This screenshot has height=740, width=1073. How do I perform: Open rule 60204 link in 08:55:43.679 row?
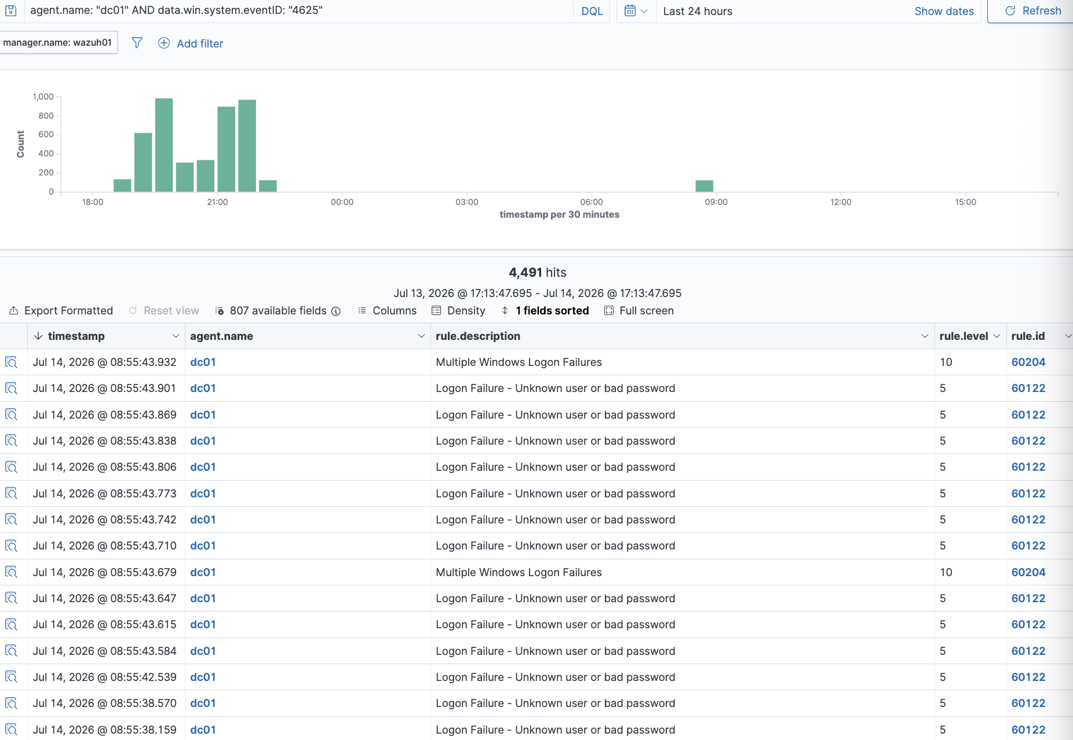coord(1028,572)
